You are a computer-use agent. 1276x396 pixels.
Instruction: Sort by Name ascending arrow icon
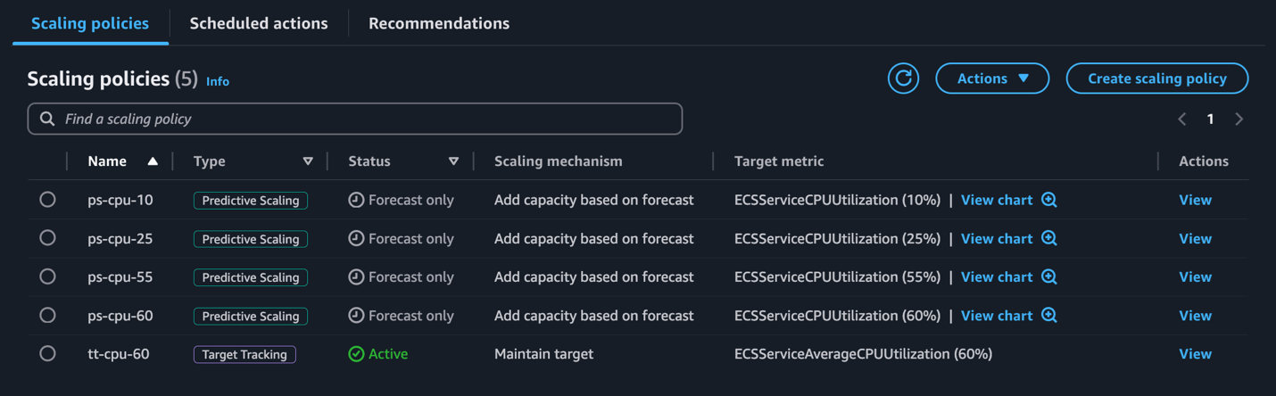coord(153,161)
